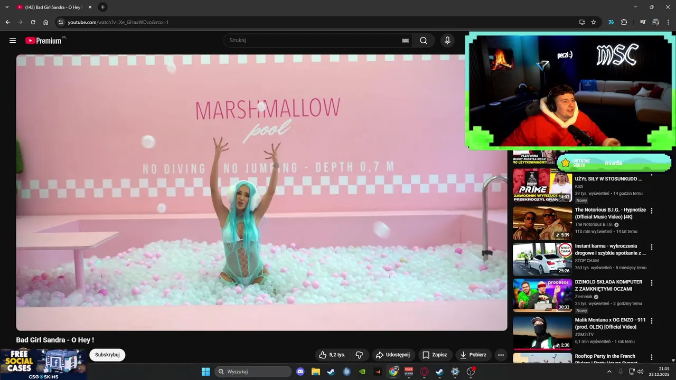676x380 pixels.
Task: View site information icon in address bar
Action: [61, 22]
